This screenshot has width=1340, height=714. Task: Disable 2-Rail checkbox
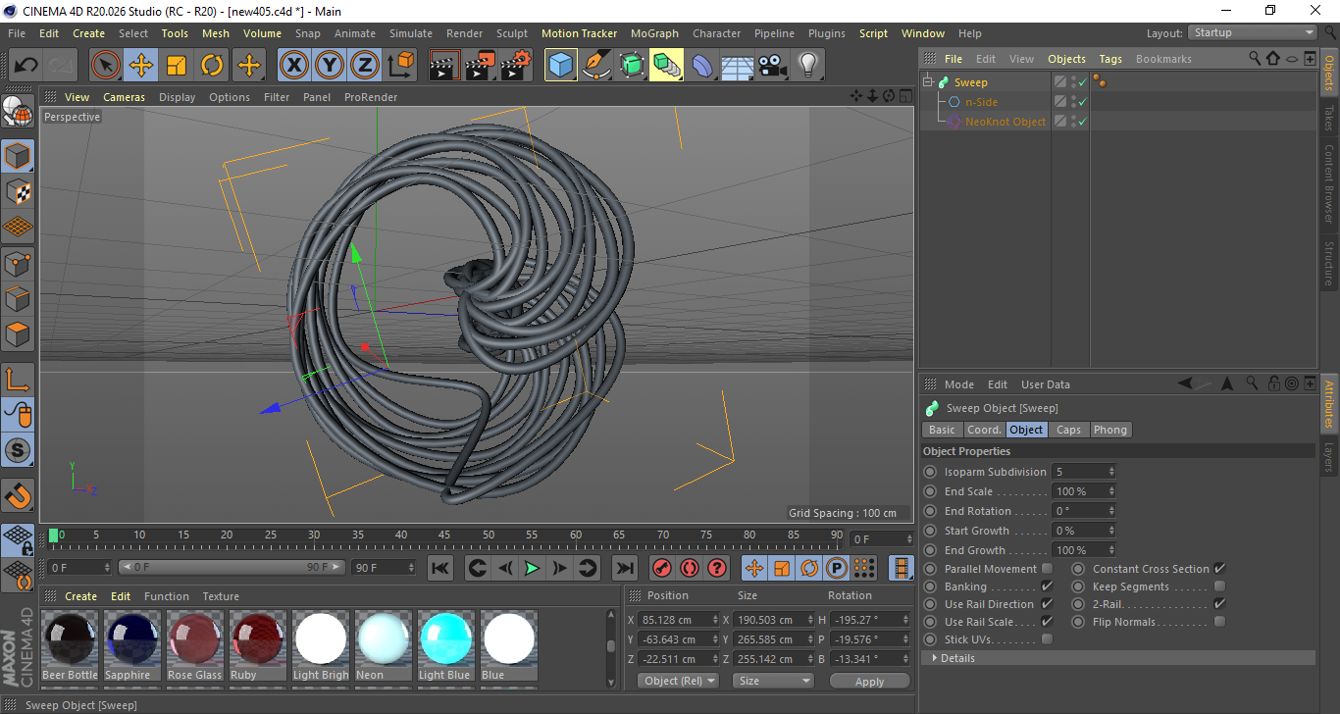point(1219,604)
